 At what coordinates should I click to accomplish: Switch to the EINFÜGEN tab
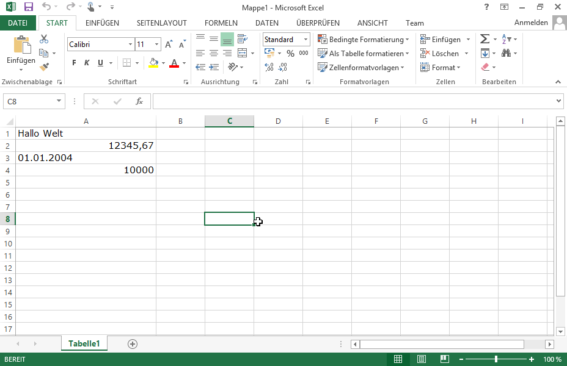pos(102,23)
